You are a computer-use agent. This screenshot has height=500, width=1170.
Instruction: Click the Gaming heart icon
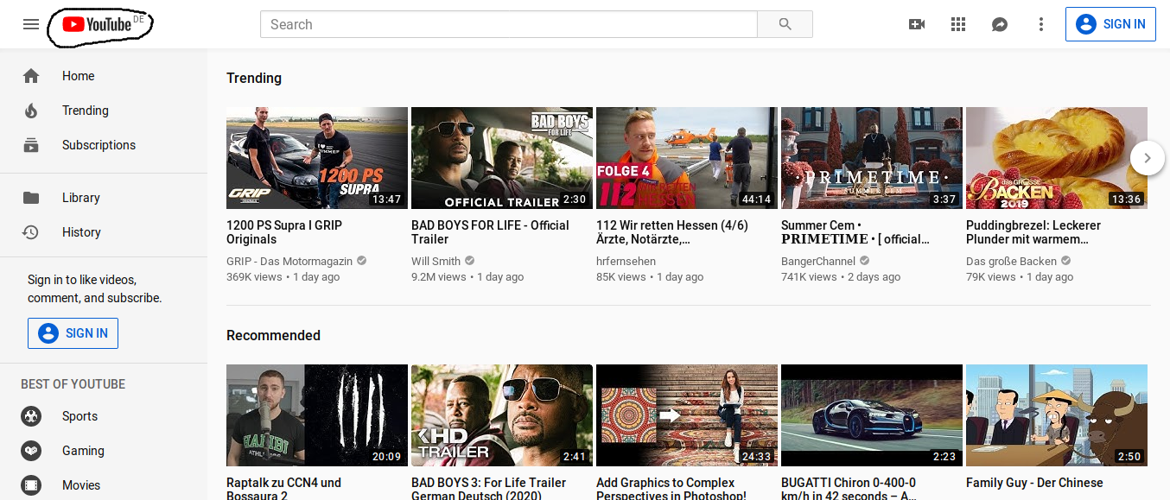(31, 451)
